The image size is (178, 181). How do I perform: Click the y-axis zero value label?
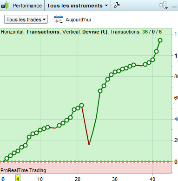tap(176, 161)
